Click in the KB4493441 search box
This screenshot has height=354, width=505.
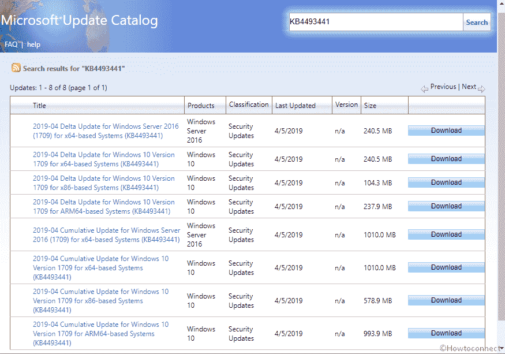376,22
